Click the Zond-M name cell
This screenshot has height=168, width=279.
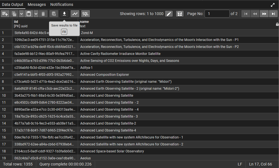178,33
